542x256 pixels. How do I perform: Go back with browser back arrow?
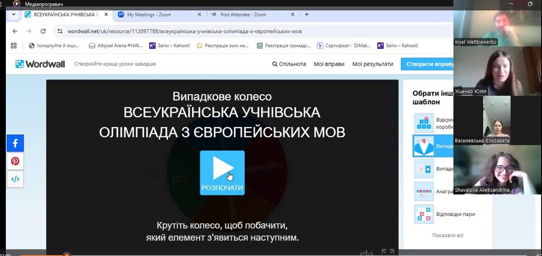click(x=15, y=31)
